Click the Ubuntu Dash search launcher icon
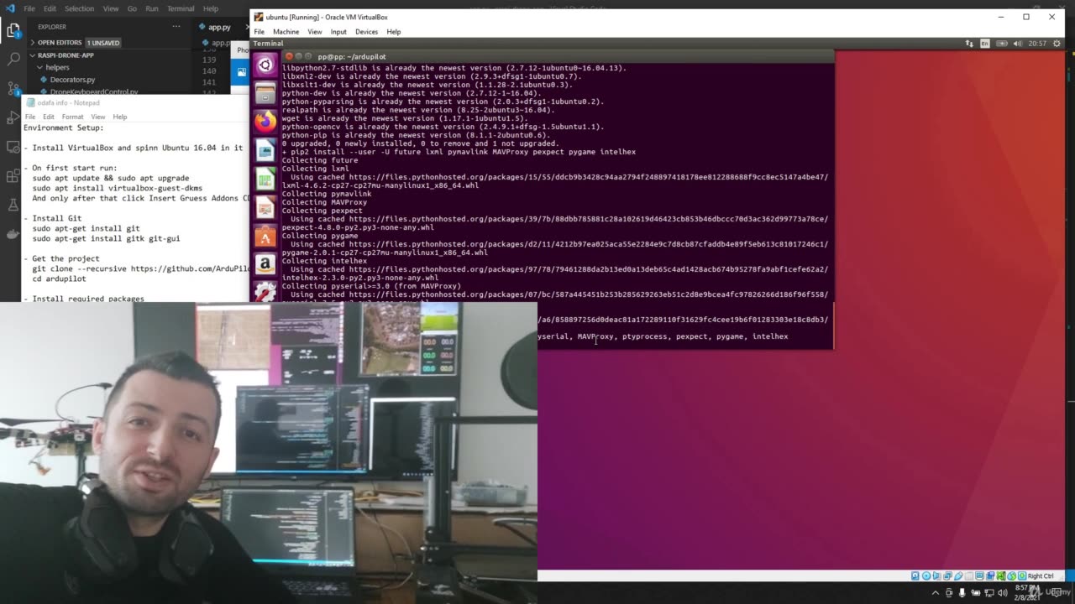 [x=265, y=65]
